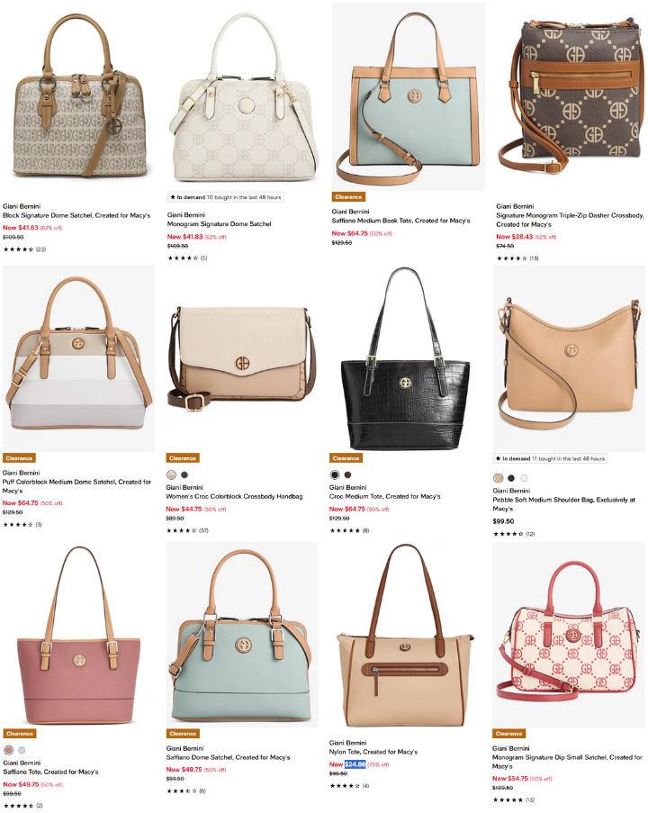Open Puff Colorblock Medium Dome Satchel link

coord(76,486)
